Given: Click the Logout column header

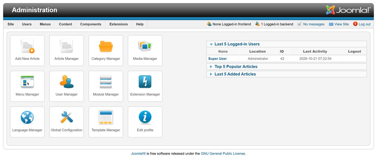Looking at the screenshot, I should tap(354, 52).
